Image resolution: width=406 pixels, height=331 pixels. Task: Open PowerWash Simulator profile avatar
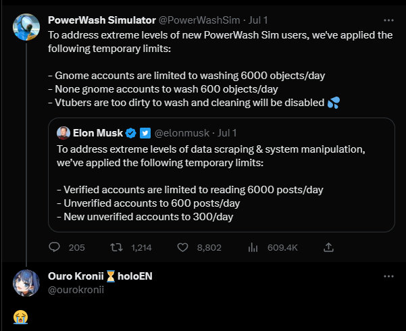26,27
